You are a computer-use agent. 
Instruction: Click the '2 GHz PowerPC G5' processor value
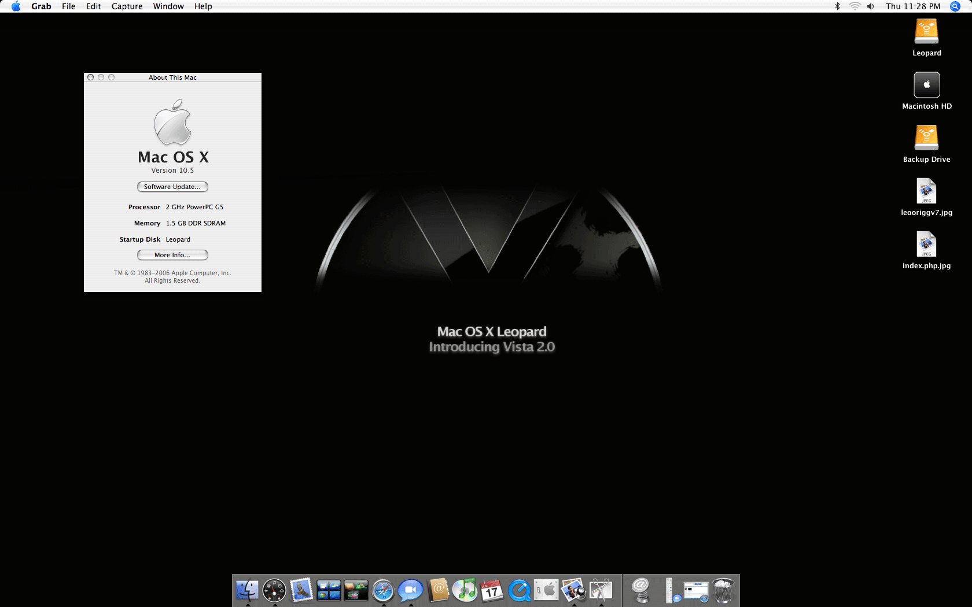tap(194, 207)
